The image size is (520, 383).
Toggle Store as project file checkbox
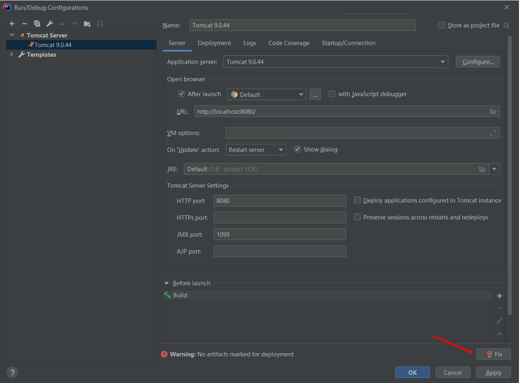tap(441, 25)
